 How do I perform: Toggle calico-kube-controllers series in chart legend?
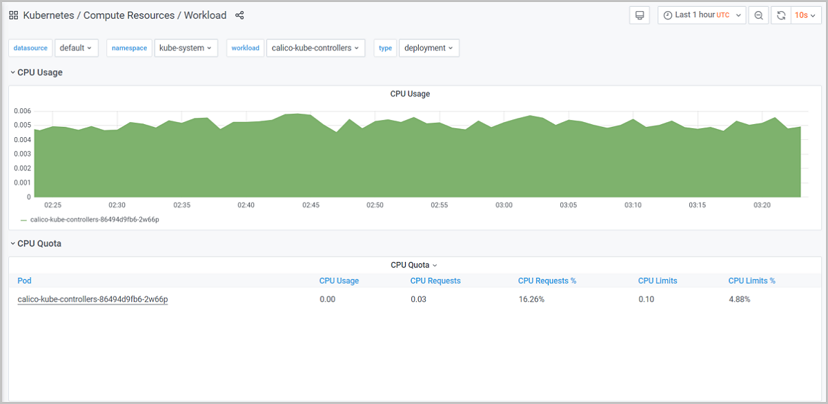click(x=95, y=220)
